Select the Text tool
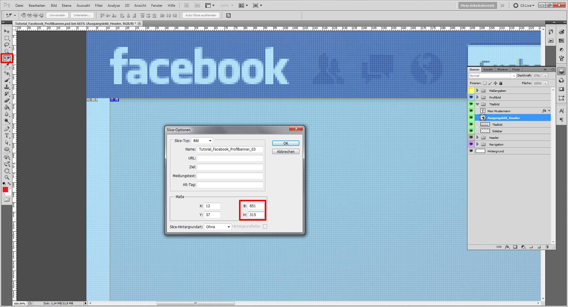 (7, 136)
